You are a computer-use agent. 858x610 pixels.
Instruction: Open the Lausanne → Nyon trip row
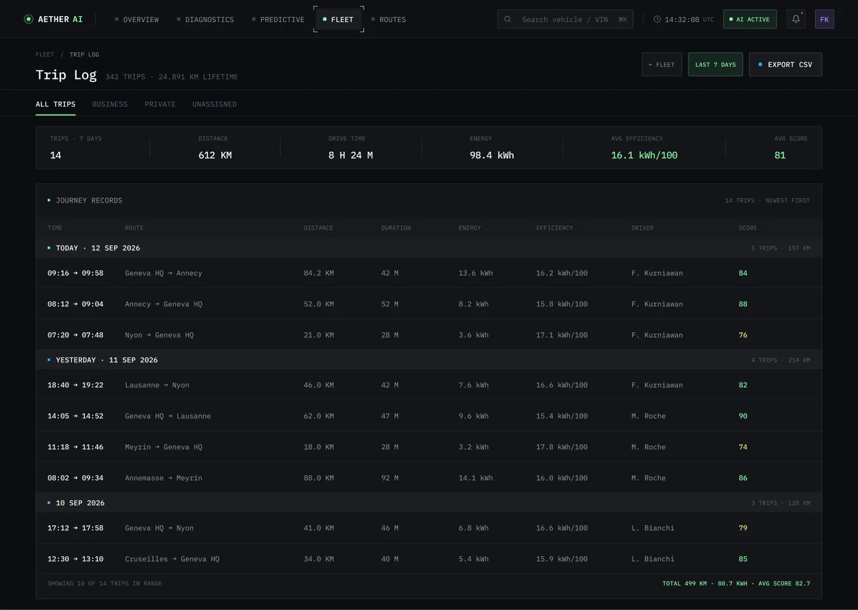429,385
